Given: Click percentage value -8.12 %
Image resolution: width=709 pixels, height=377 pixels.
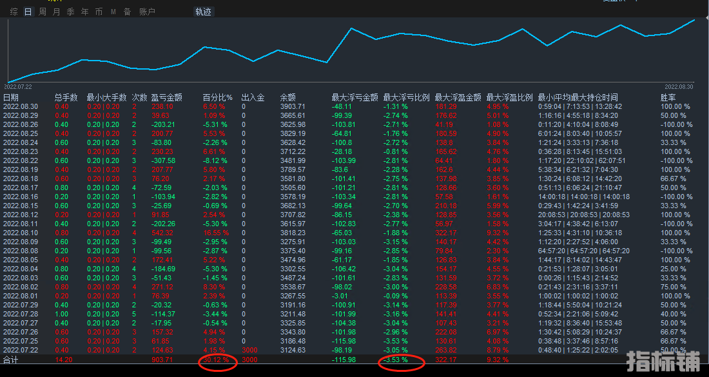Looking at the screenshot, I should pyautogui.click(x=215, y=161).
